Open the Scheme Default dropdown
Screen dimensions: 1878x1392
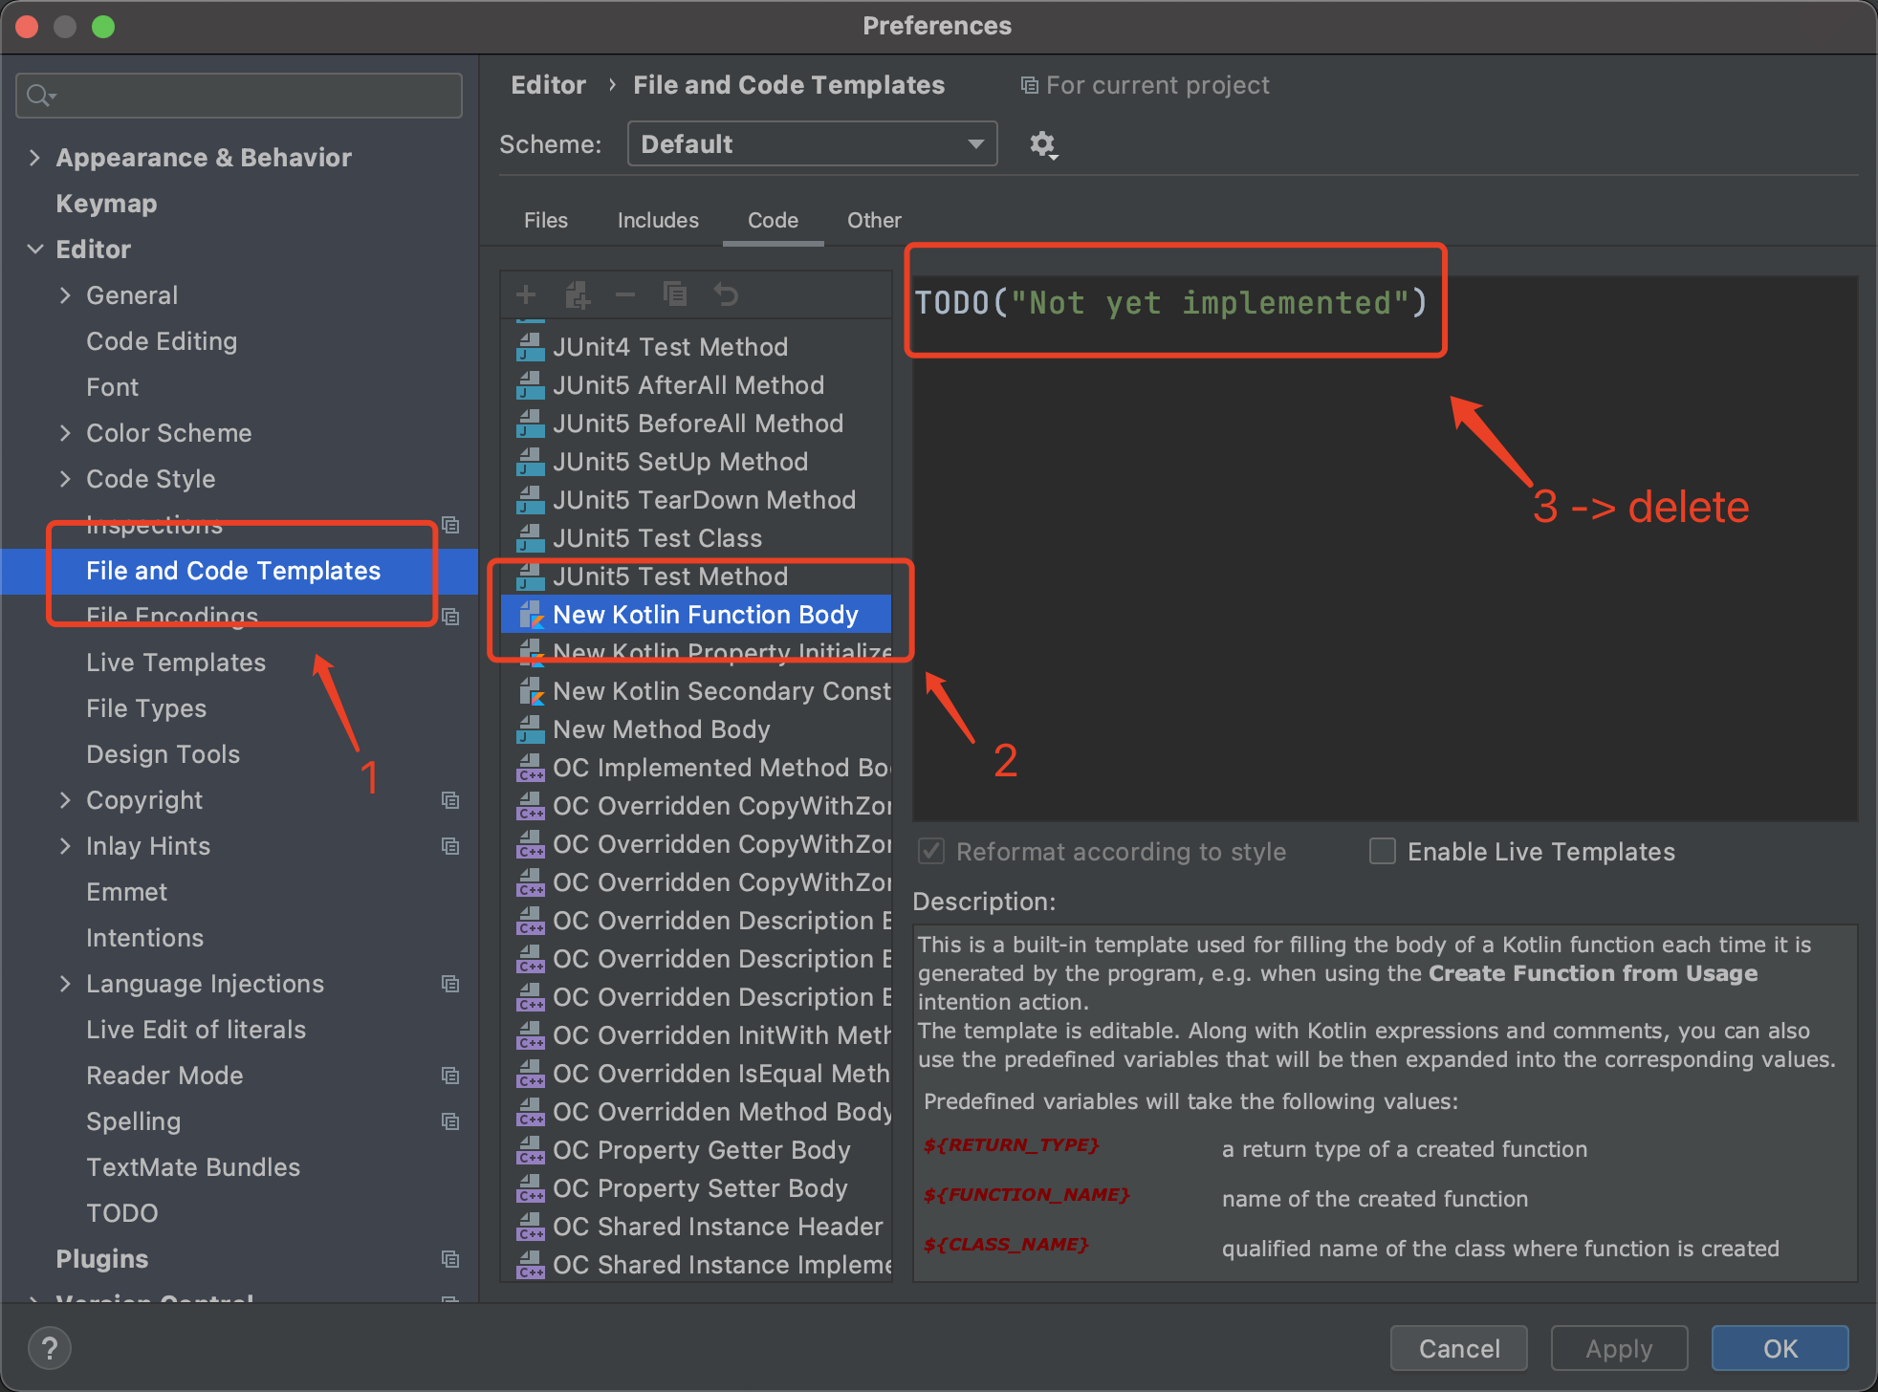tap(812, 144)
